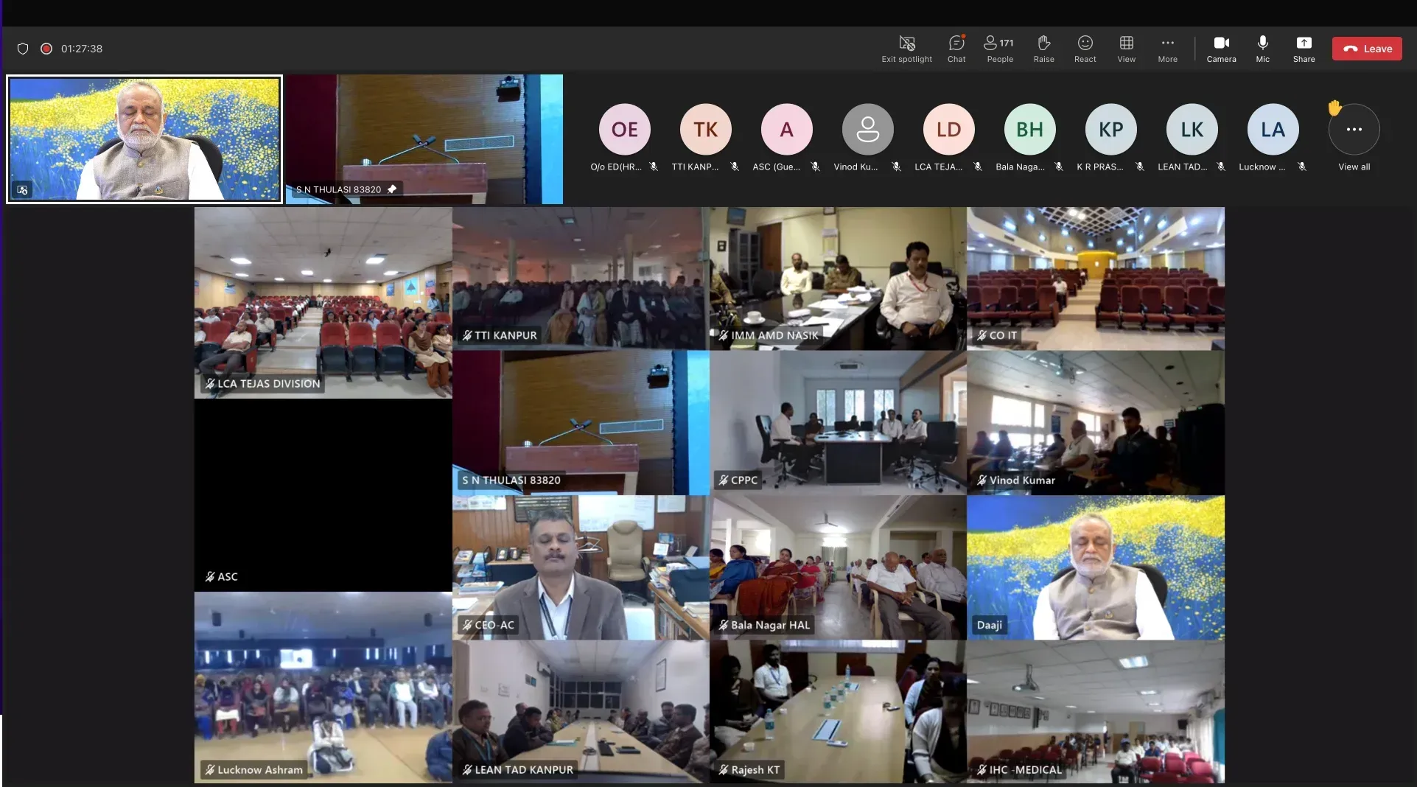Select the LCA TEJAS DIVISION video tile
Screen dimensions: 1417x787
pyautogui.click(x=323, y=303)
